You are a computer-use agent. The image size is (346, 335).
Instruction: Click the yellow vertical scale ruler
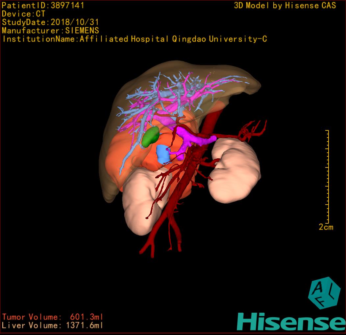[x=328, y=177]
